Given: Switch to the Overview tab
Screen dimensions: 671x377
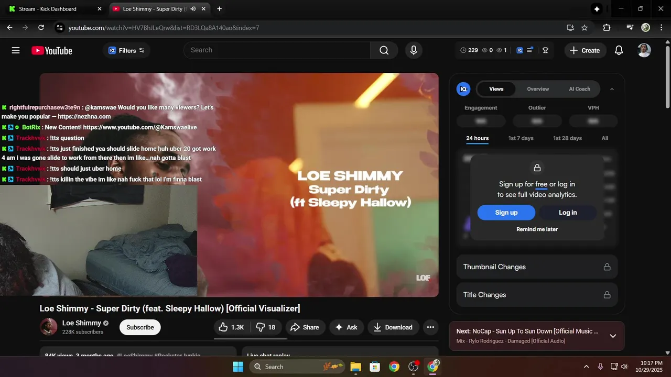Looking at the screenshot, I should click(x=538, y=89).
